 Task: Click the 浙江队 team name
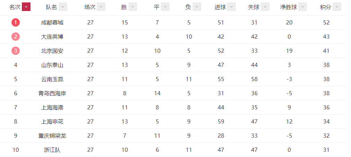[x=52, y=150]
